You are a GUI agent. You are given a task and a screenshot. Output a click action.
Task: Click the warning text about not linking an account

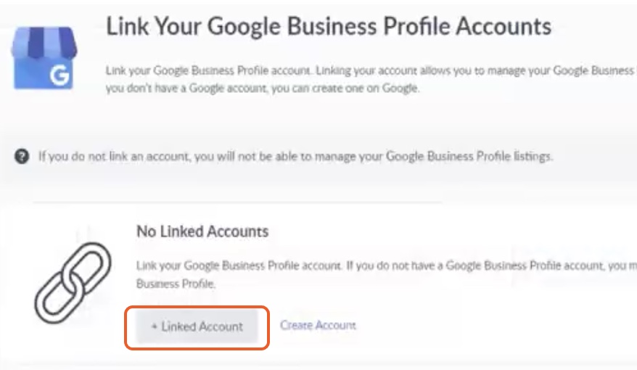pos(295,157)
